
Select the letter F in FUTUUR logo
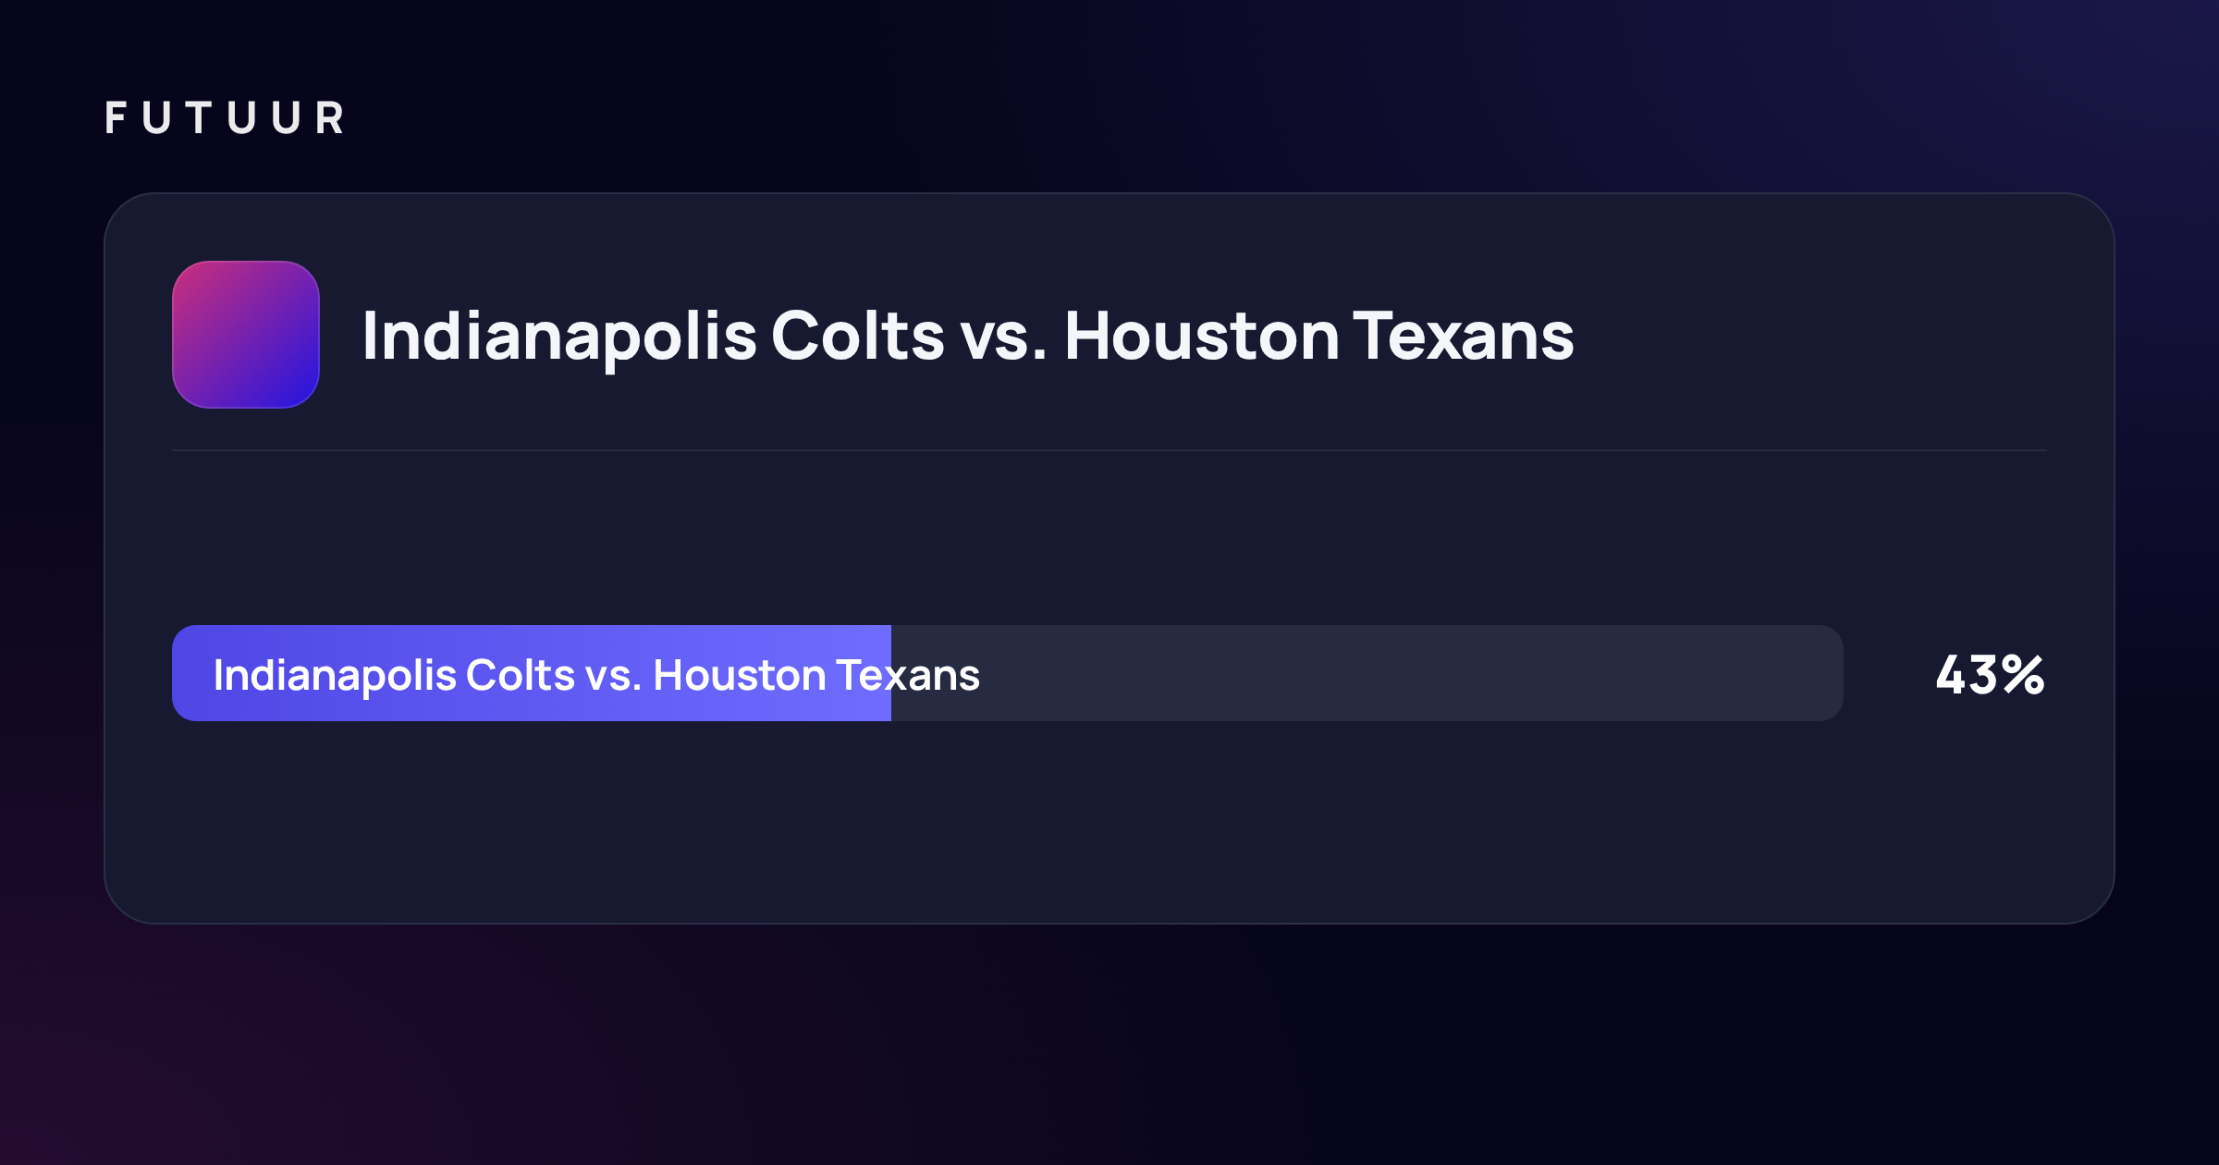116,118
